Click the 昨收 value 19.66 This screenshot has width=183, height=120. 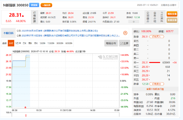click(135, 13)
